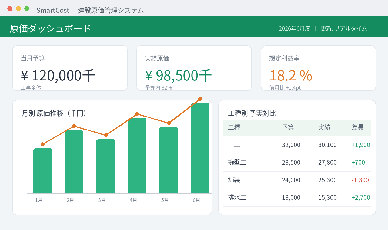
Task: Click the 工種別 予実対比 table title
Action: [x=252, y=113]
